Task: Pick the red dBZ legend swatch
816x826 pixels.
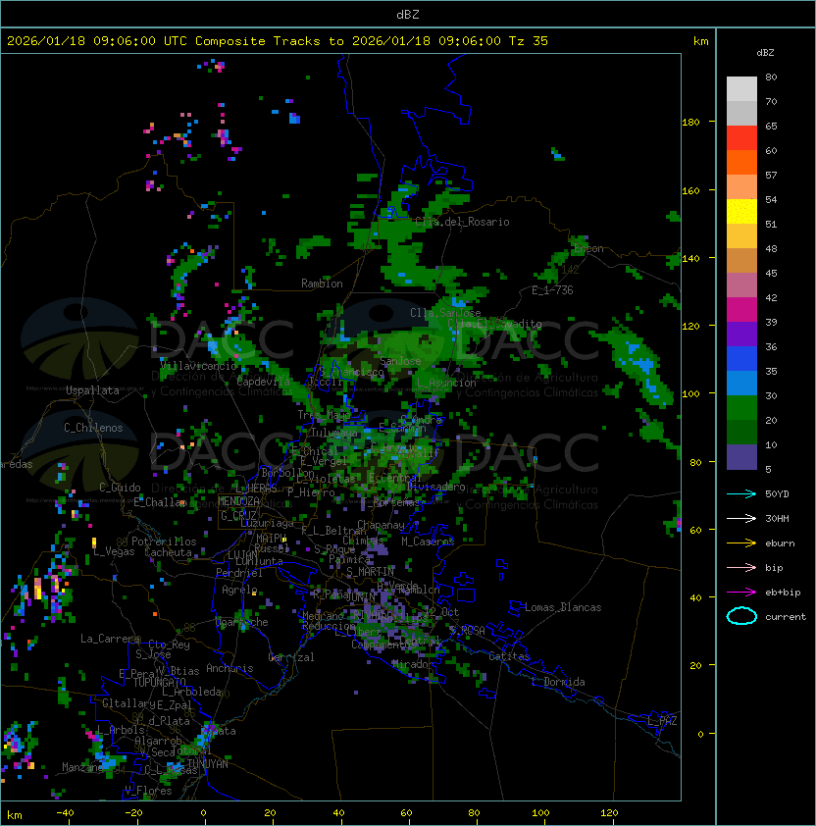Action: (x=741, y=138)
